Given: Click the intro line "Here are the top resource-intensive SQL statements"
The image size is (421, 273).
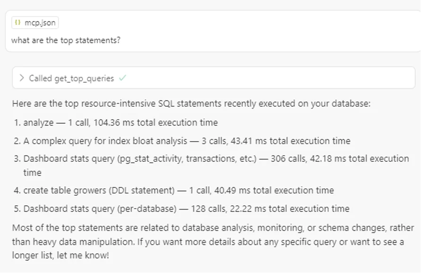Looking at the screenshot, I should click(x=191, y=104).
